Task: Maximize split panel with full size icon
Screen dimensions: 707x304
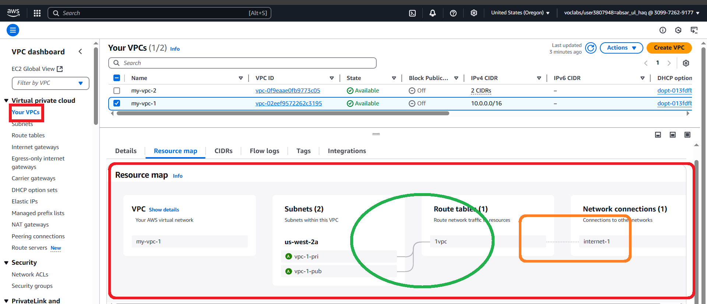Action: [687, 135]
